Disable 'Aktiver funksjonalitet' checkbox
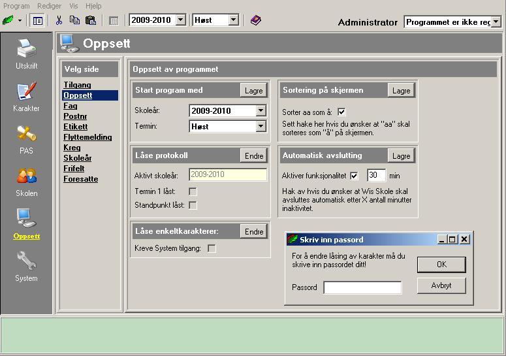This screenshot has height=356, width=506. coord(355,176)
